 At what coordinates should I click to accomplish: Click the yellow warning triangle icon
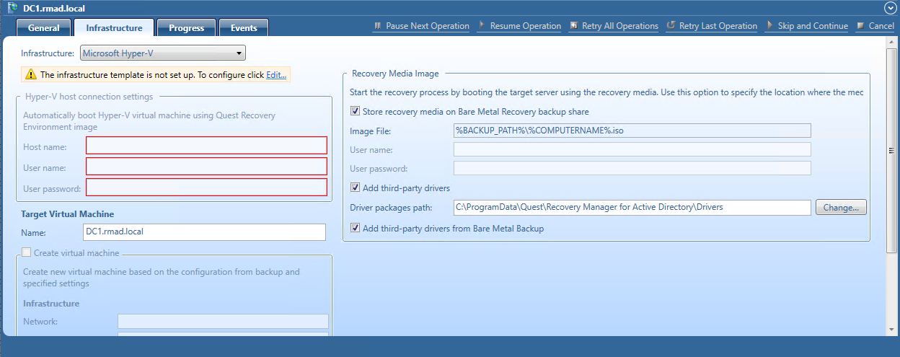pos(31,74)
